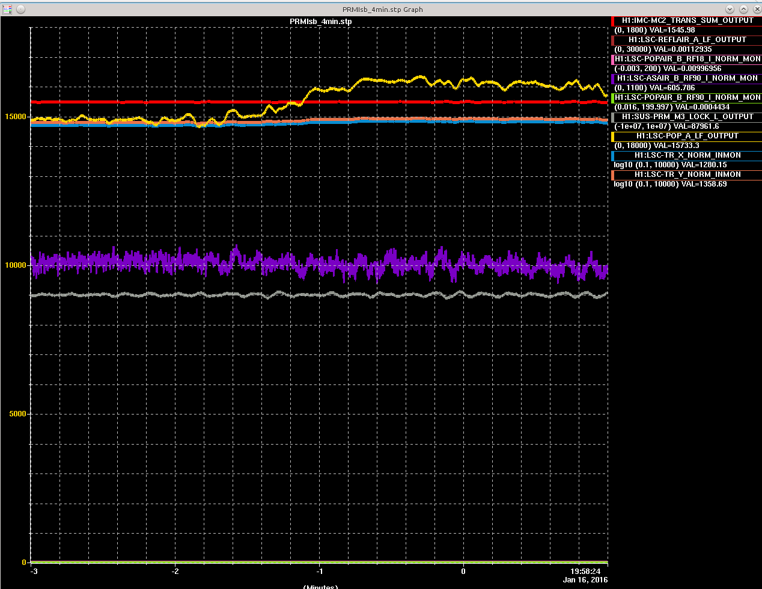Click the gray swatch for SUS-PRM_M3_LOCK_L_OUTPUT
This screenshot has height=589, width=762.
click(x=612, y=117)
